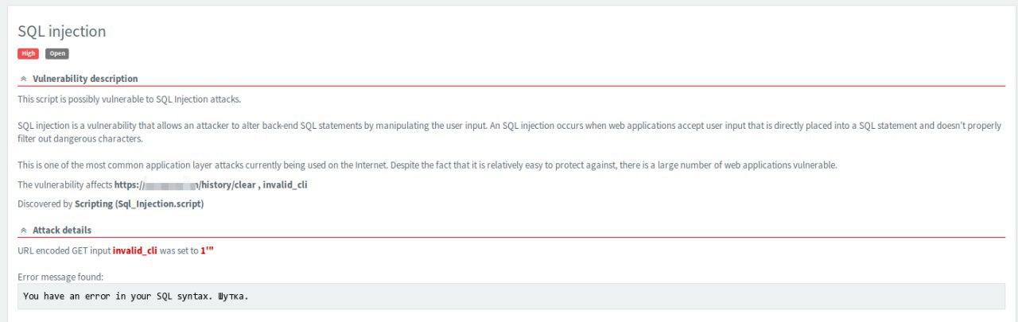Click the "The vulnerability affects" label text
The width and height of the screenshot is (1018, 322).
65,184
